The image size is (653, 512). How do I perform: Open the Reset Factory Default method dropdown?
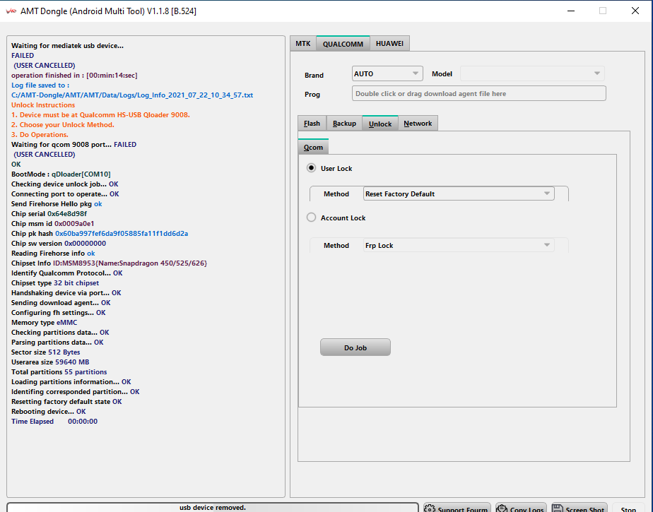(x=459, y=194)
